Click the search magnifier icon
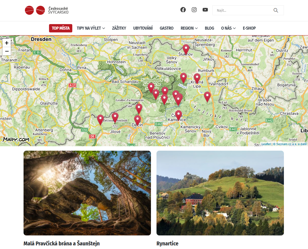This screenshot has height=249, width=308. click(276, 10)
